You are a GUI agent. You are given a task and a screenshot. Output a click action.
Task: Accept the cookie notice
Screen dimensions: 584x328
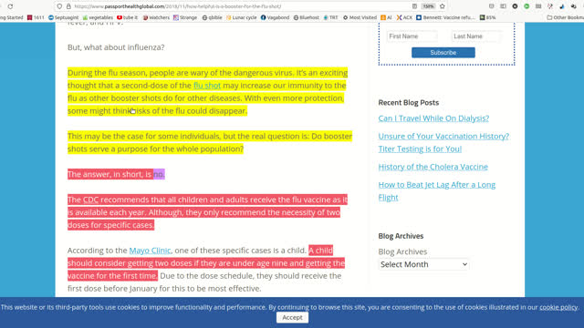pos(292,318)
